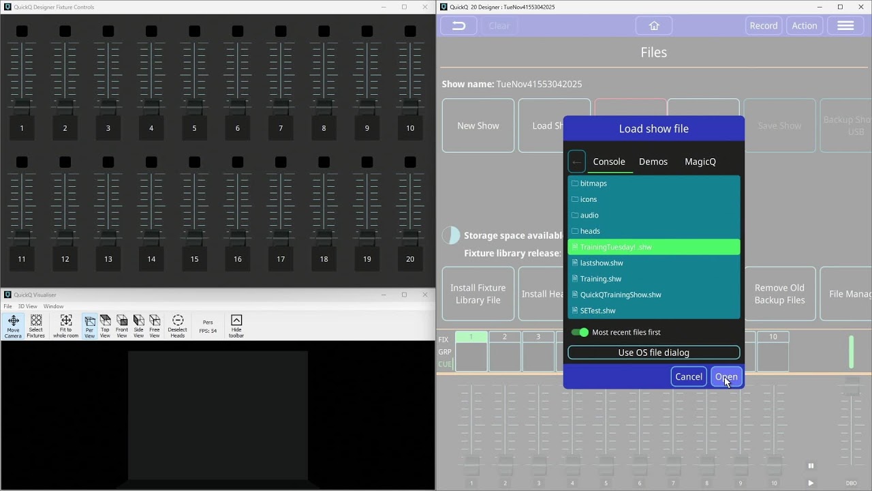Select fixture tile 1 in FIX row
The width and height of the screenshot is (872, 491).
(471, 351)
